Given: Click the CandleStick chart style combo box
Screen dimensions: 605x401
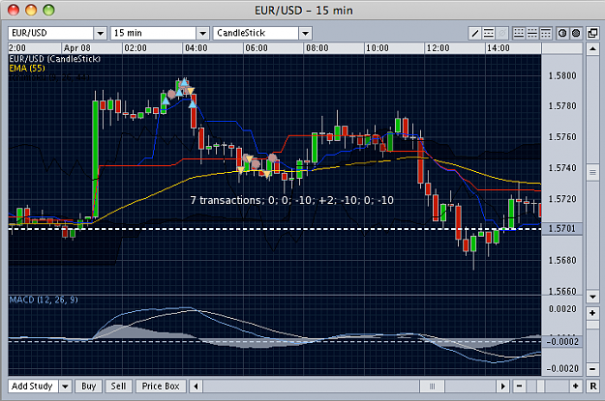Looking at the screenshot, I should pyautogui.click(x=262, y=34).
